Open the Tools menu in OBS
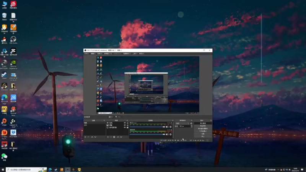Image resolution: width=306 pixels, height=172 pixels. click(x=135, y=54)
